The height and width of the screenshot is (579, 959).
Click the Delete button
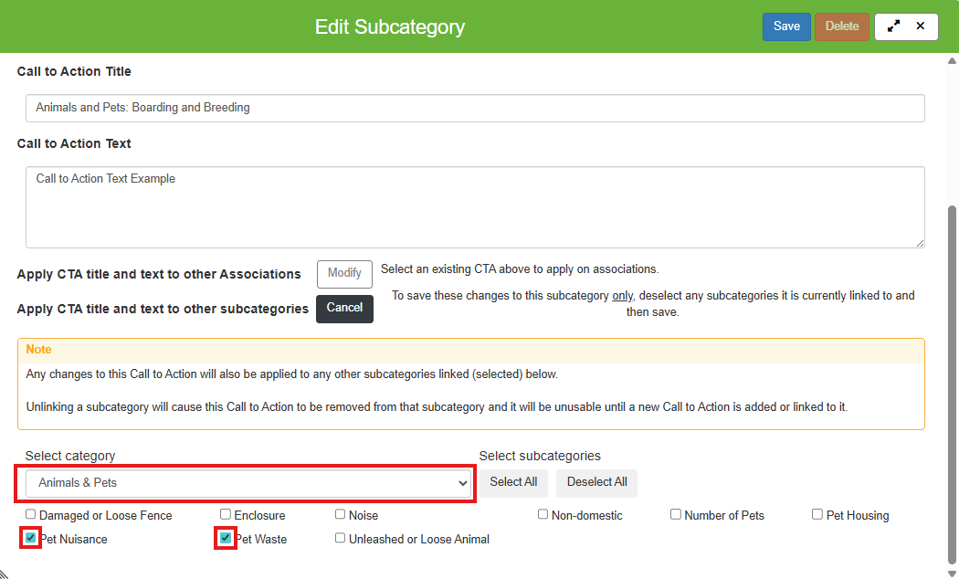(x=841, y=26)
